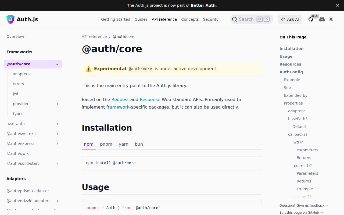Jump to Default under basePath?
Viewport: 344px width, 215px height.
point(299,127)
